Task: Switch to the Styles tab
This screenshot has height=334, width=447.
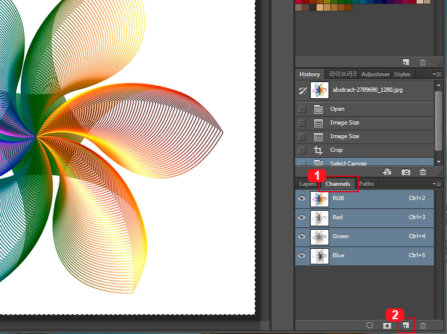Action: 402,74
